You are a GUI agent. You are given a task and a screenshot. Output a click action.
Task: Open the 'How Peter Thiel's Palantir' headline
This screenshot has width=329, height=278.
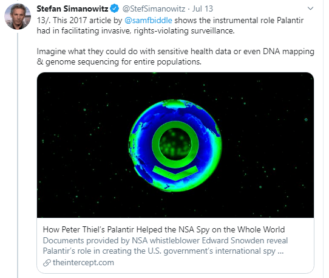pos(164,229)
